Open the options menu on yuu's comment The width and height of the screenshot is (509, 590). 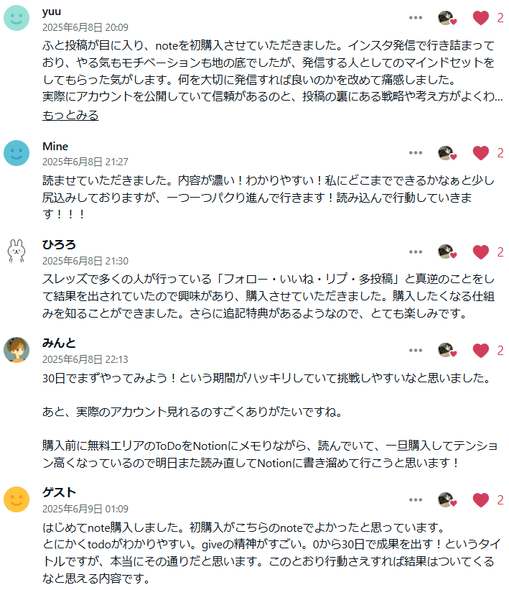(414, 18)
